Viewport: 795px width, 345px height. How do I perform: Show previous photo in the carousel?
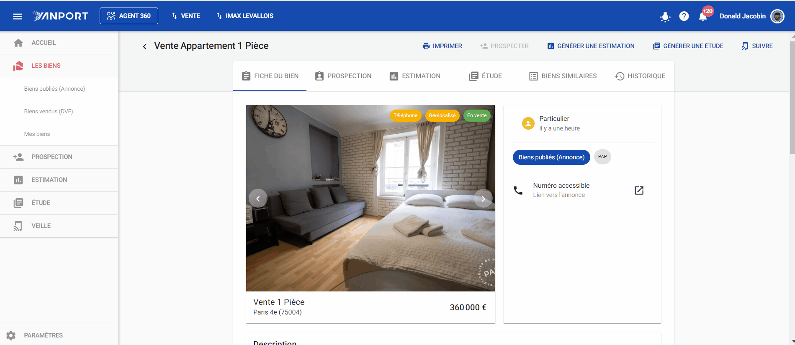(258, 199)
